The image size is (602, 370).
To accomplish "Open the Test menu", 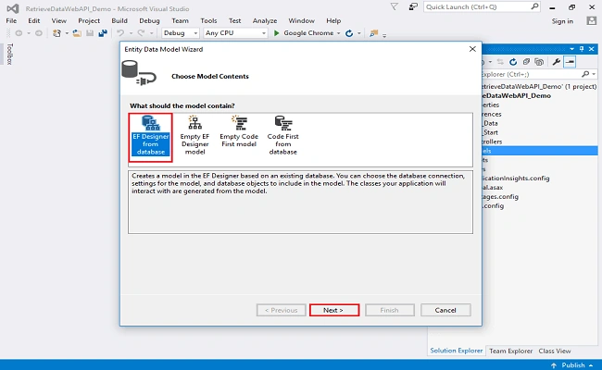I will tap(234, 20).
